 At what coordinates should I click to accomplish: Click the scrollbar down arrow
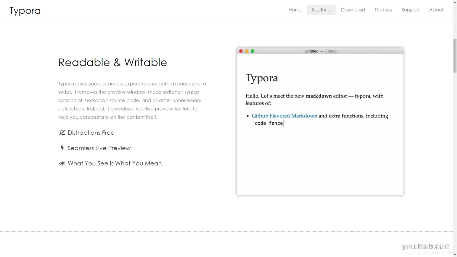tap(455, 255)
